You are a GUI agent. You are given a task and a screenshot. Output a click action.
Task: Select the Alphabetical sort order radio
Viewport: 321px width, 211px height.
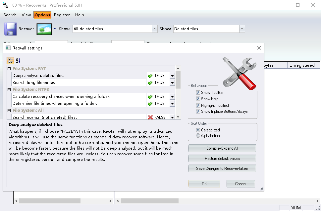198,136
